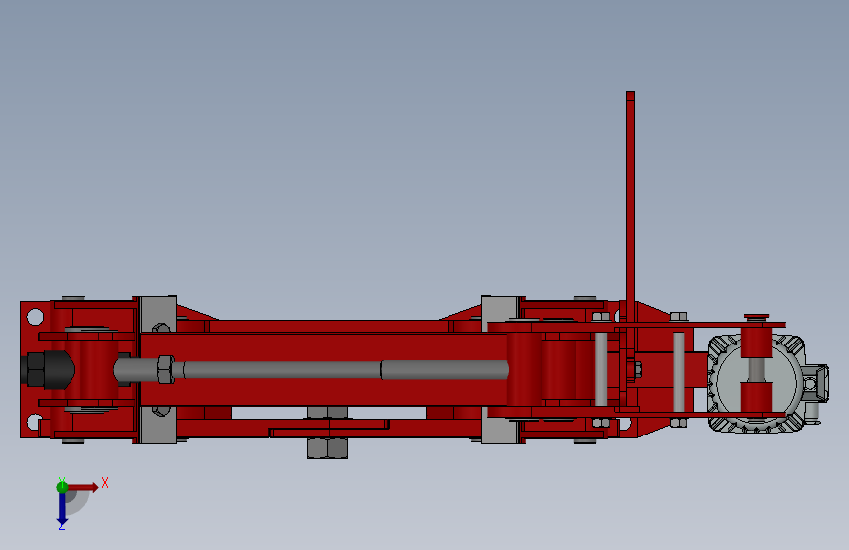
Task: Select the tall vertical red handle rod
Action: [630, 206]
